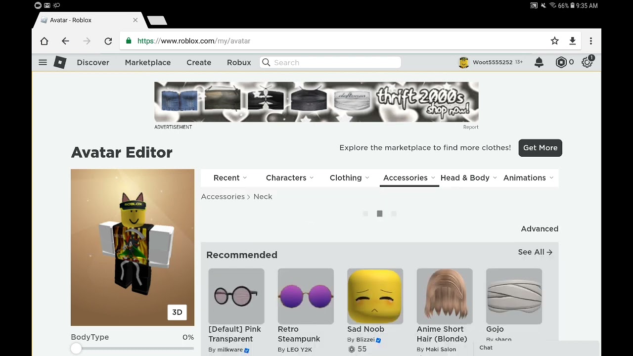The image size is (633, 356).
Task: Report the advertisement
Action: point(471,127)
